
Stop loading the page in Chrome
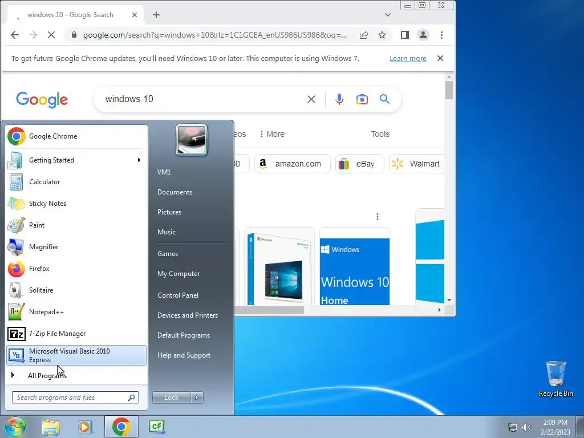(51, 35)
